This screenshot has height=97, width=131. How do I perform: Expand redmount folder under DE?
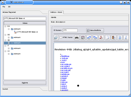[9, 38]
